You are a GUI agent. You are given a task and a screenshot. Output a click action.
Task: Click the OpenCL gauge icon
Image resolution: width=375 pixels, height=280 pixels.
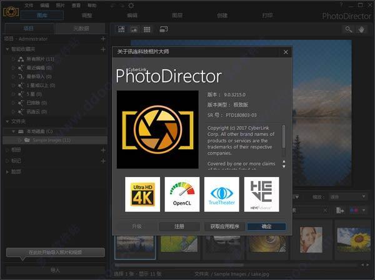(x=182, y=195)
